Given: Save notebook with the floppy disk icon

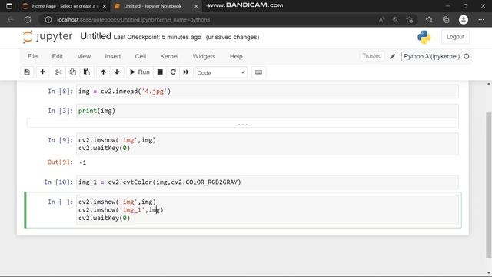Looking at the screenshot, I should coord(27,72).
